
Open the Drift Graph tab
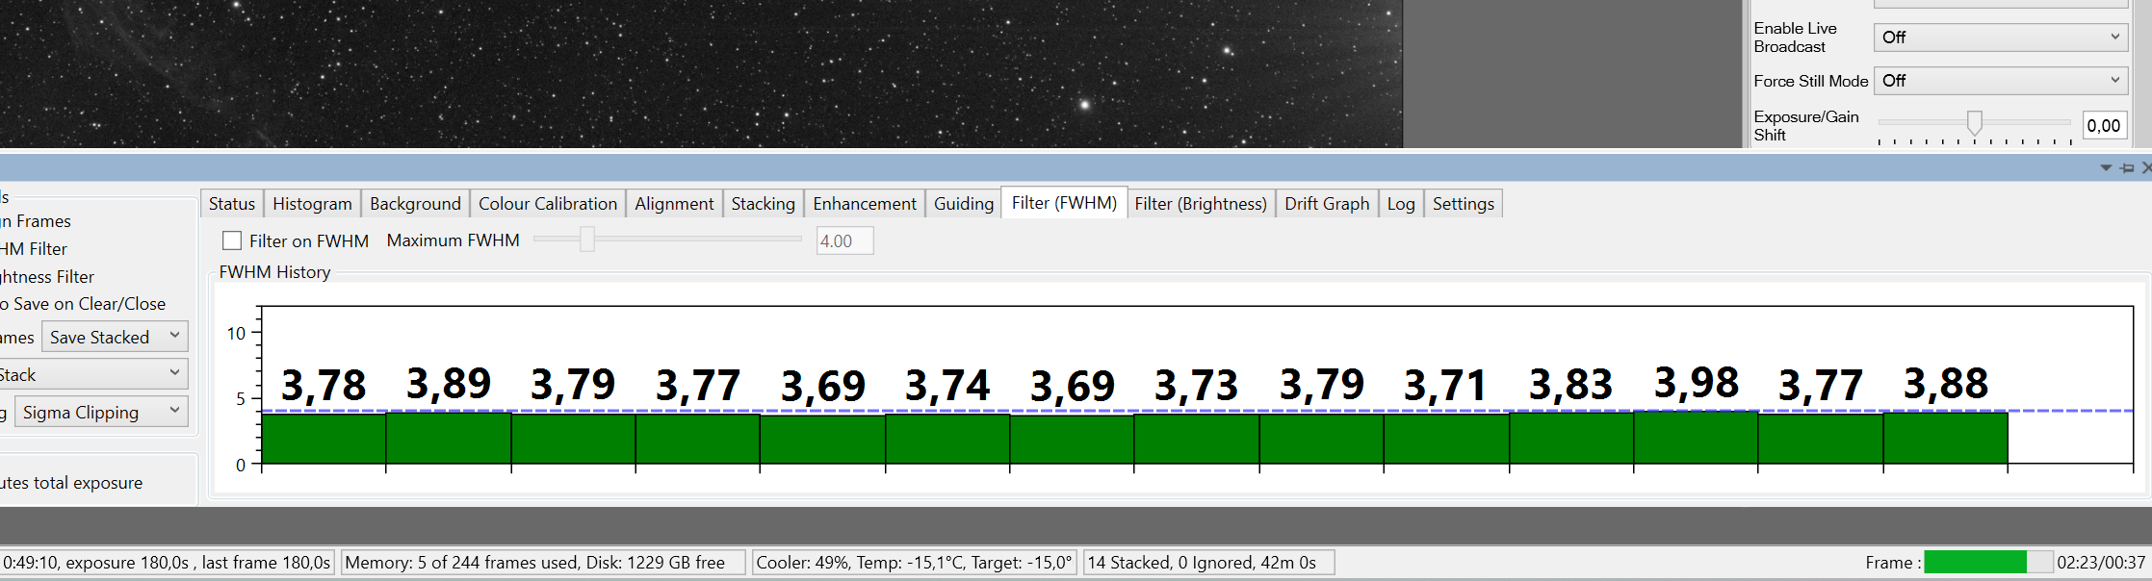click(x=1327, y=204)
